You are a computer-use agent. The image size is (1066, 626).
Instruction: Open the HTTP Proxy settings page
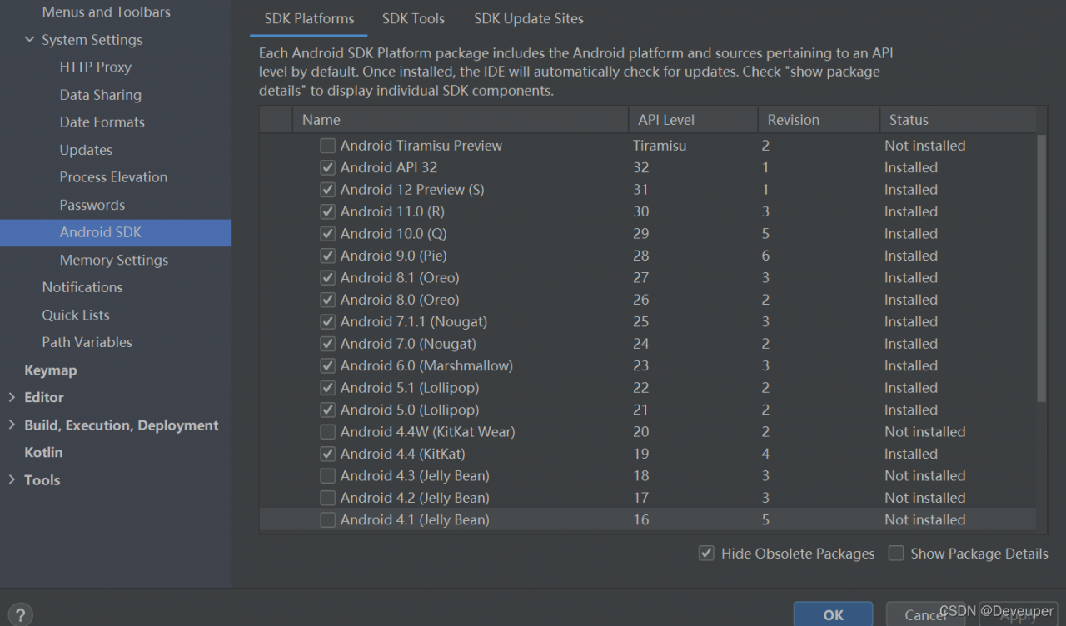pos(95,67)
